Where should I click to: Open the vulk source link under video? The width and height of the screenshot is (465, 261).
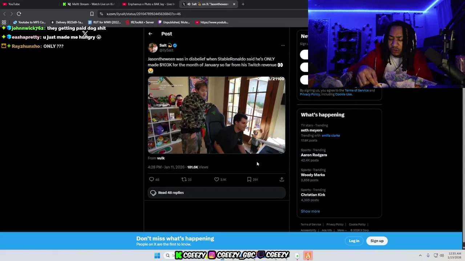coord(161,158)
